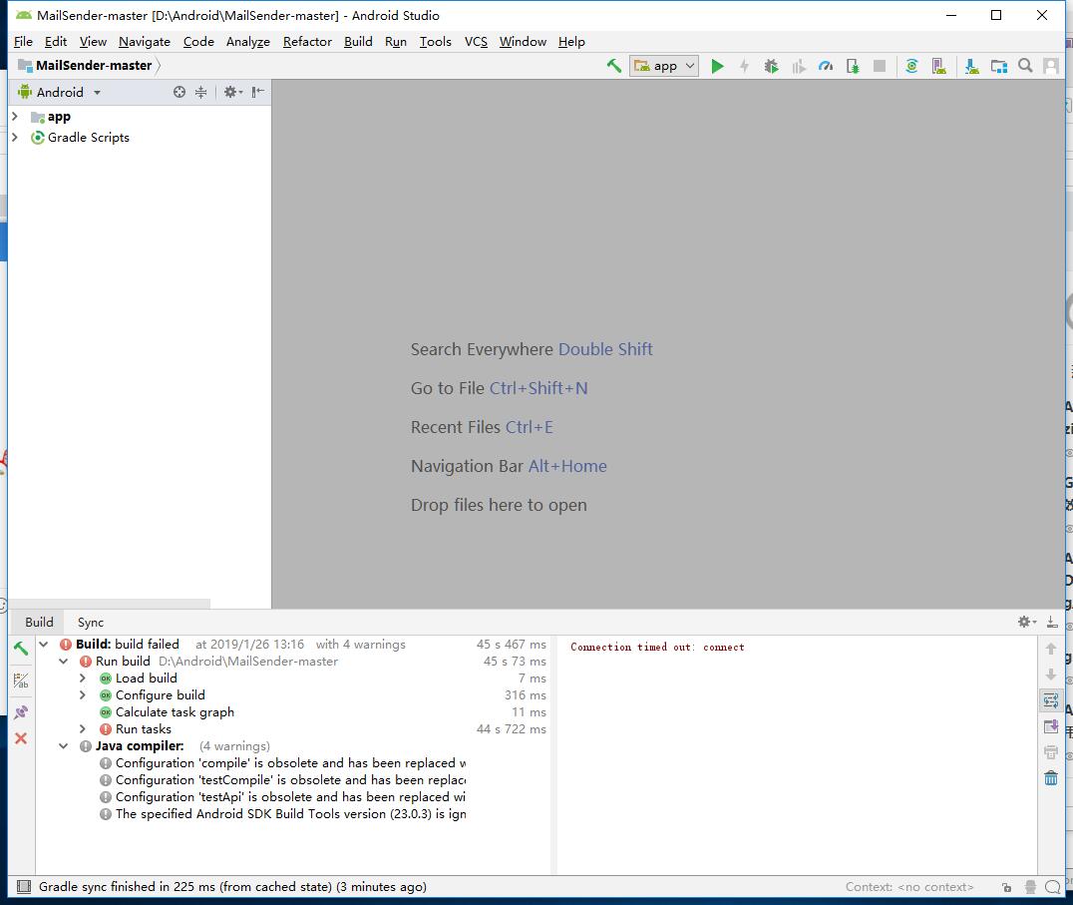The image size is (1073, 905).
Task: Click Down the stack trace arrow
Action: (x=1051, y=675)
